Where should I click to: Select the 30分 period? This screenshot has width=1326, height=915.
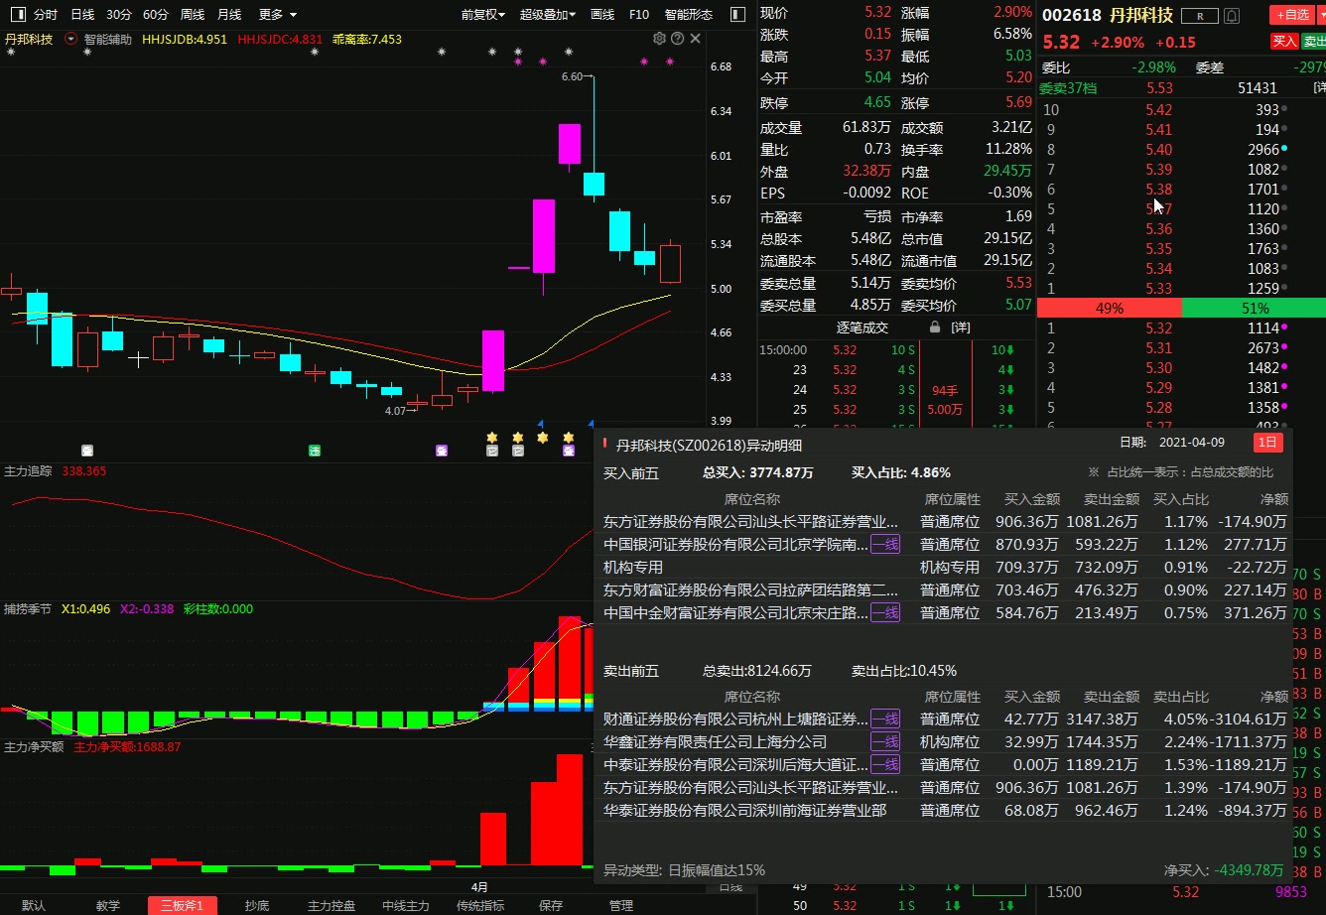tap(119, 15)
